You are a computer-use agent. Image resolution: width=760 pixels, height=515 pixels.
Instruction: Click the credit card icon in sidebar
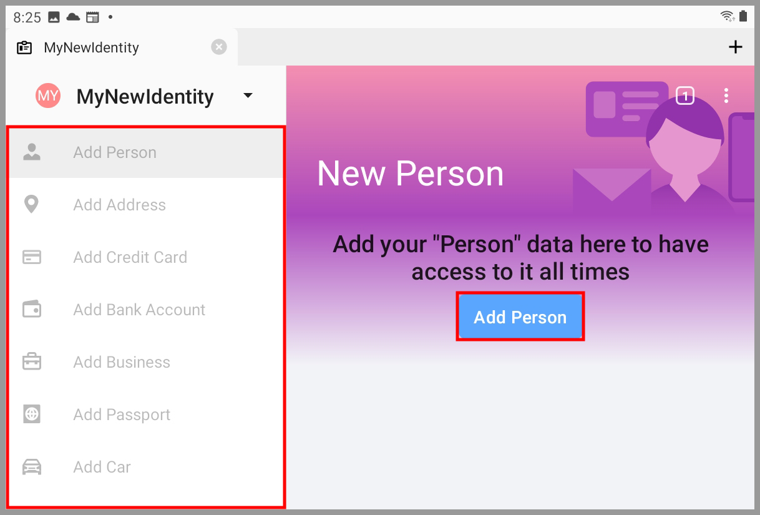[x=32, y=257]
